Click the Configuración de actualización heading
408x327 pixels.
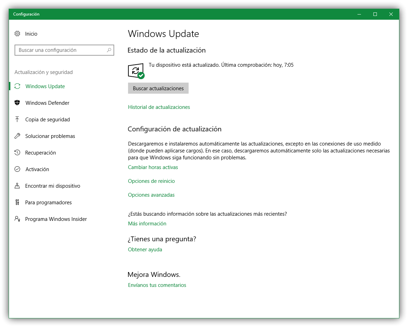pos(175,129)
